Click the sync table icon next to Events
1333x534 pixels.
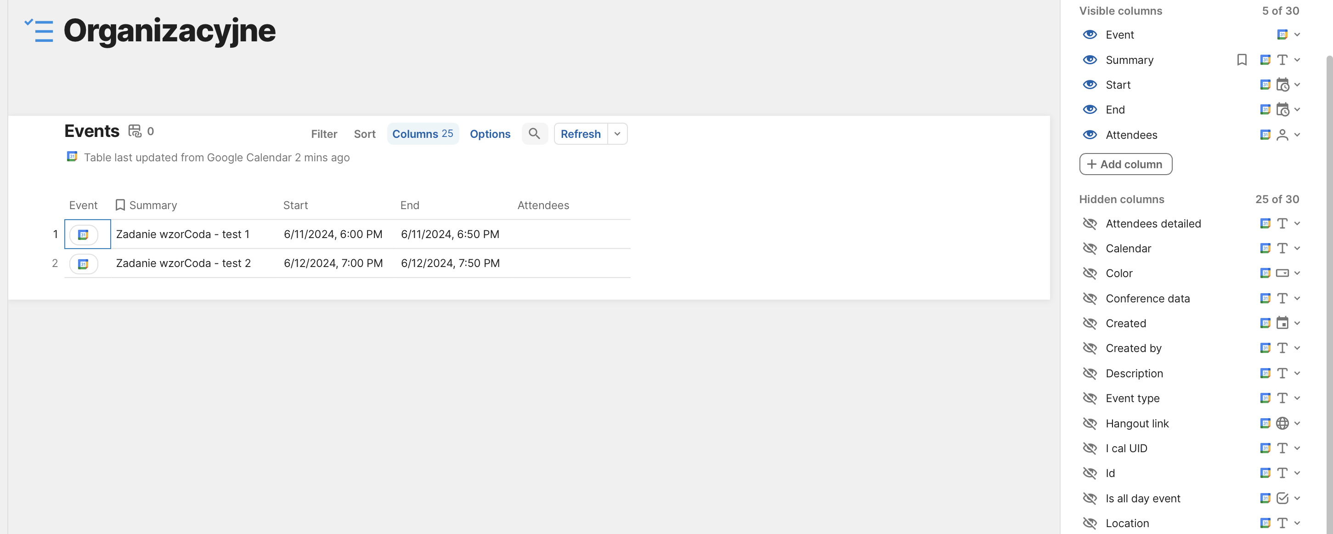pyautogui.click(x=135, y=131)
